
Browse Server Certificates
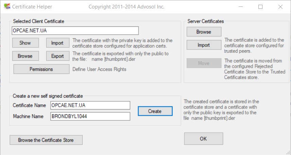(x=204, y=32)
